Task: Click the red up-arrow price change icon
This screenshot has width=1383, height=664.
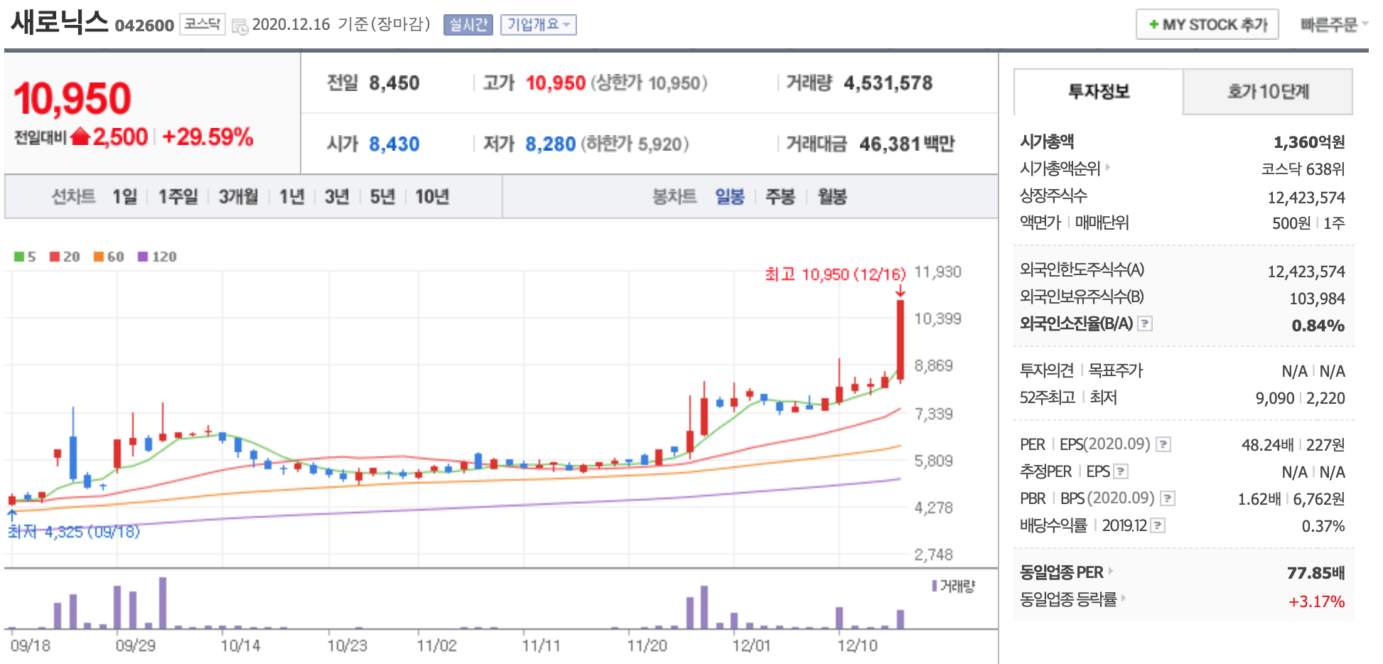Action: coord(80,136)
